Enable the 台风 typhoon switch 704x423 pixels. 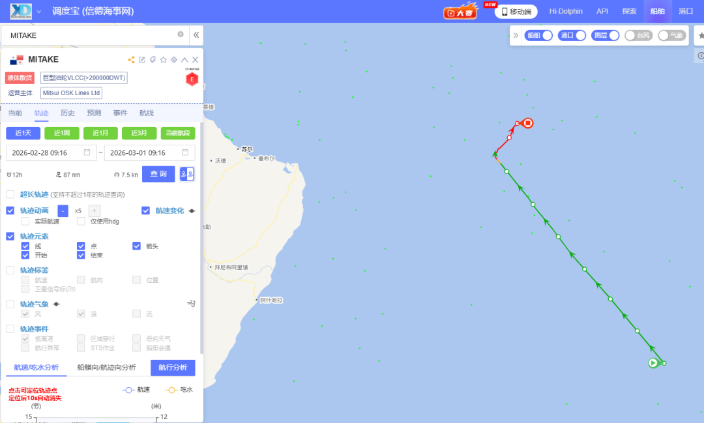click(x=638, y=35)
